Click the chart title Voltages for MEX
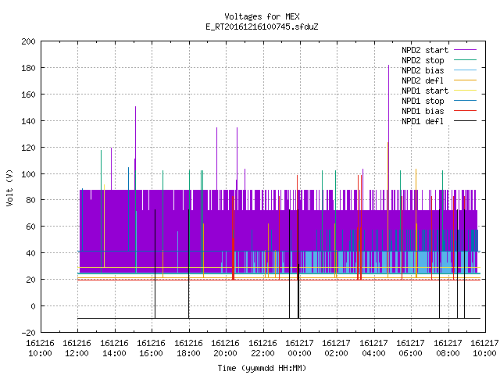The image size is (500, 375). (x=262, y=16)
